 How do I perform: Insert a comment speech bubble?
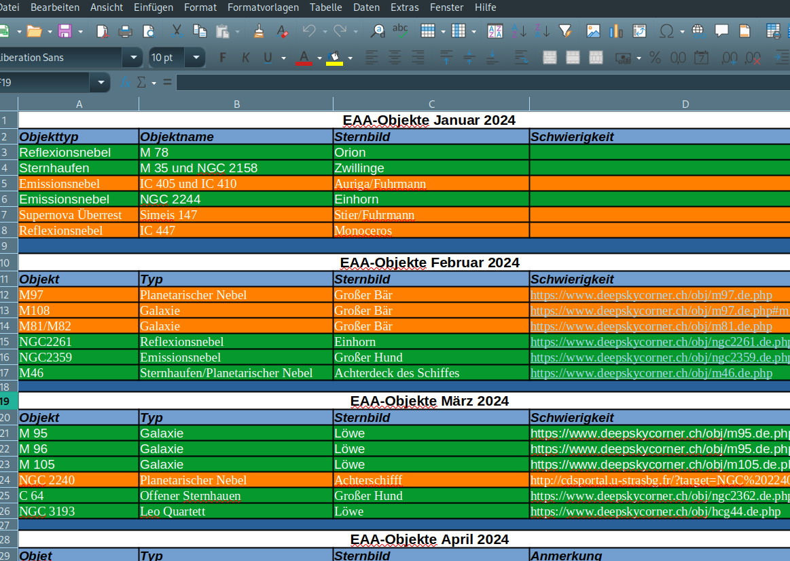tap(721, 31)
